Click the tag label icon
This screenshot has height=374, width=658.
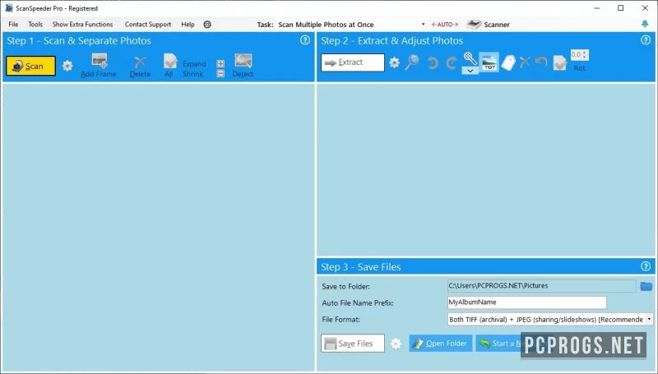(508, 63)
